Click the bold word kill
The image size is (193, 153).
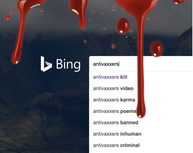coord(124,77)
